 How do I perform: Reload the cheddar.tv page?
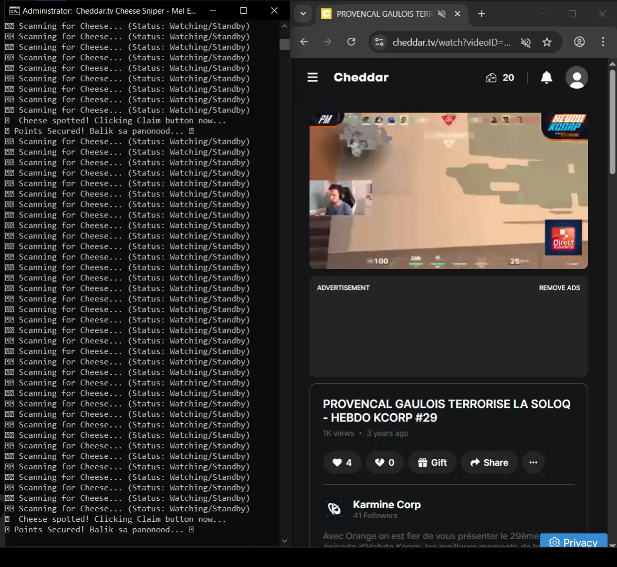click(351, 41)
